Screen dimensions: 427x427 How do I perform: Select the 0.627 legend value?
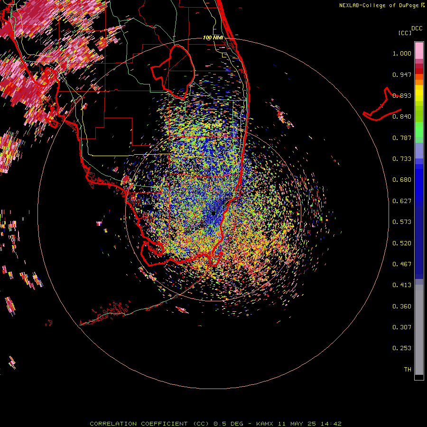click(402, 201)
